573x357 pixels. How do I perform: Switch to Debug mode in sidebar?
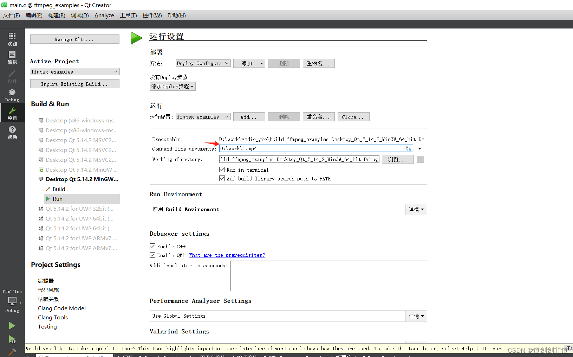click(12, 95)
